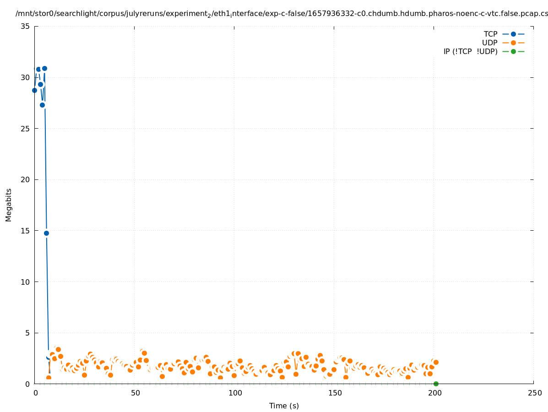Click the 35 tick label on y-axis
Screen dimensions: 548x412
(x=26, y=27)
